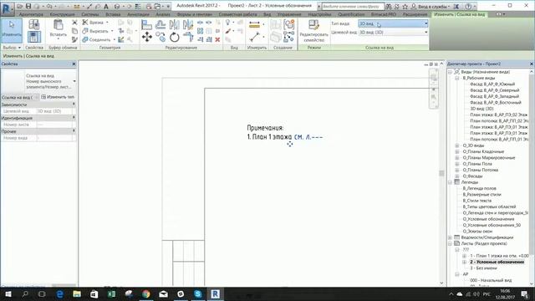Click the Windows Start button
This screenshot has height=301, width=535.
(8, 293)
